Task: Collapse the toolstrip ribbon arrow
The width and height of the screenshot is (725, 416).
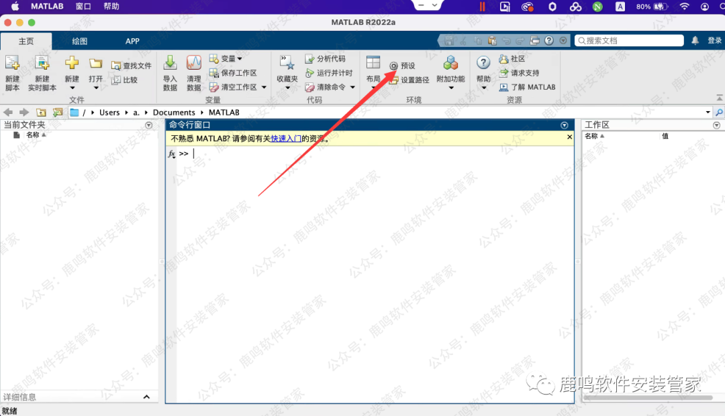Action: click(x=563, y=41)
